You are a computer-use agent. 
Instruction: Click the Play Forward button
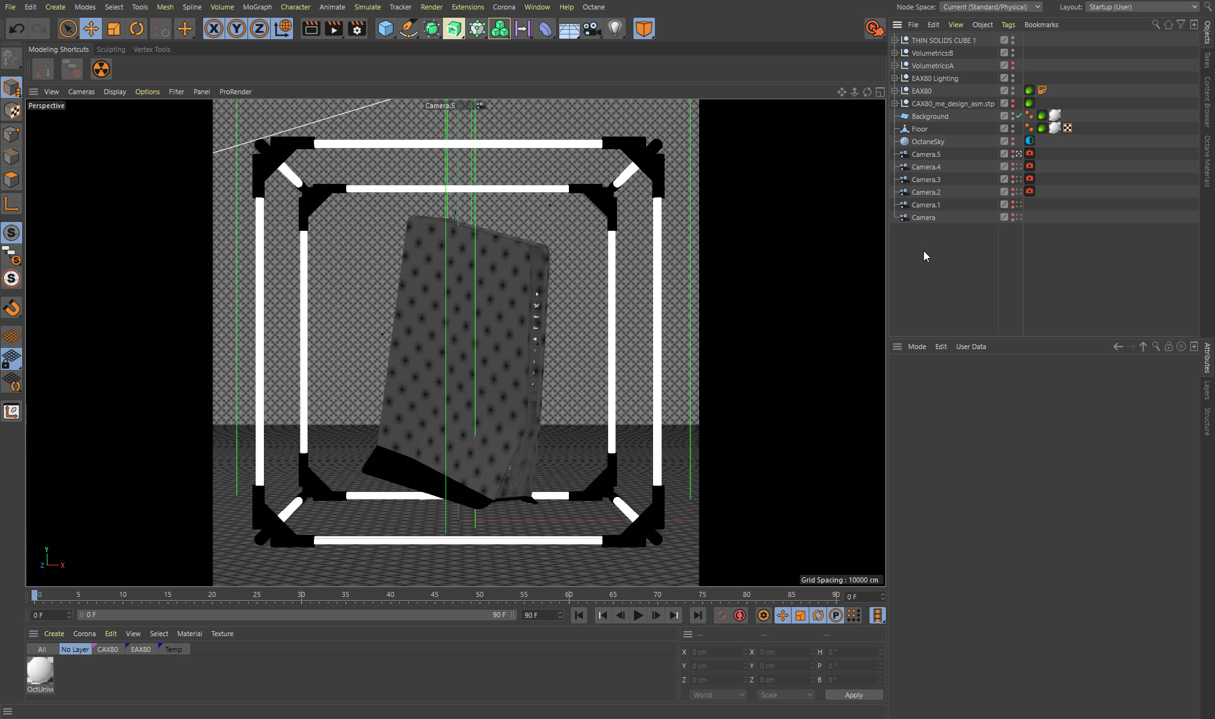[638, 615]
